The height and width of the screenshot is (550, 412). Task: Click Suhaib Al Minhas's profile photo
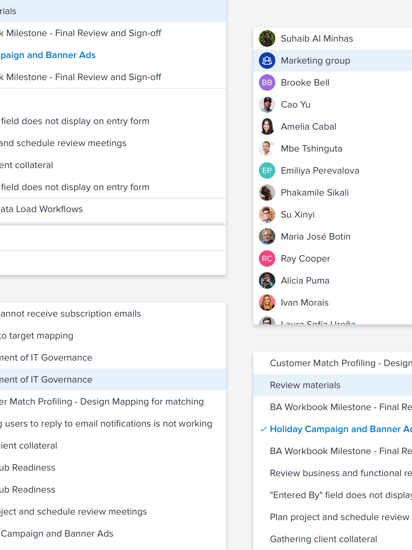[x=267, y=38]
